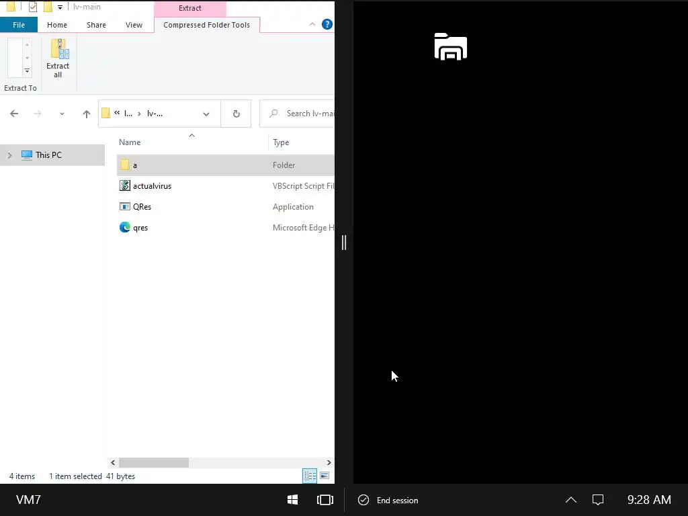Click the VM7 label
The width and height of the screenshot is (688, 516).
click(28, 500)
